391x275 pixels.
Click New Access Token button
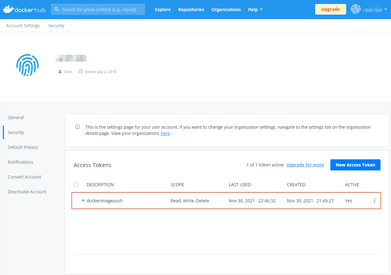(x=355, y=165)
